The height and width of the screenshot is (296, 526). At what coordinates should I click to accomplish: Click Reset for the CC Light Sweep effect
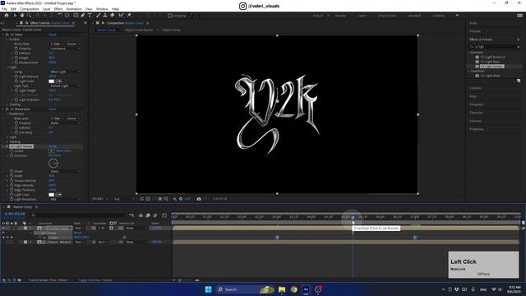click(x=53, y=146)
